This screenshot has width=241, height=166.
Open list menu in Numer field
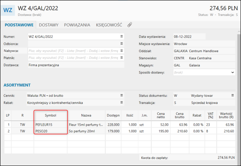(122, 36)
